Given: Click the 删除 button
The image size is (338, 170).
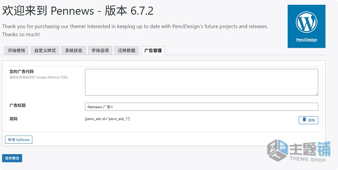Looking at the screenshot, I should click(308, 120).
